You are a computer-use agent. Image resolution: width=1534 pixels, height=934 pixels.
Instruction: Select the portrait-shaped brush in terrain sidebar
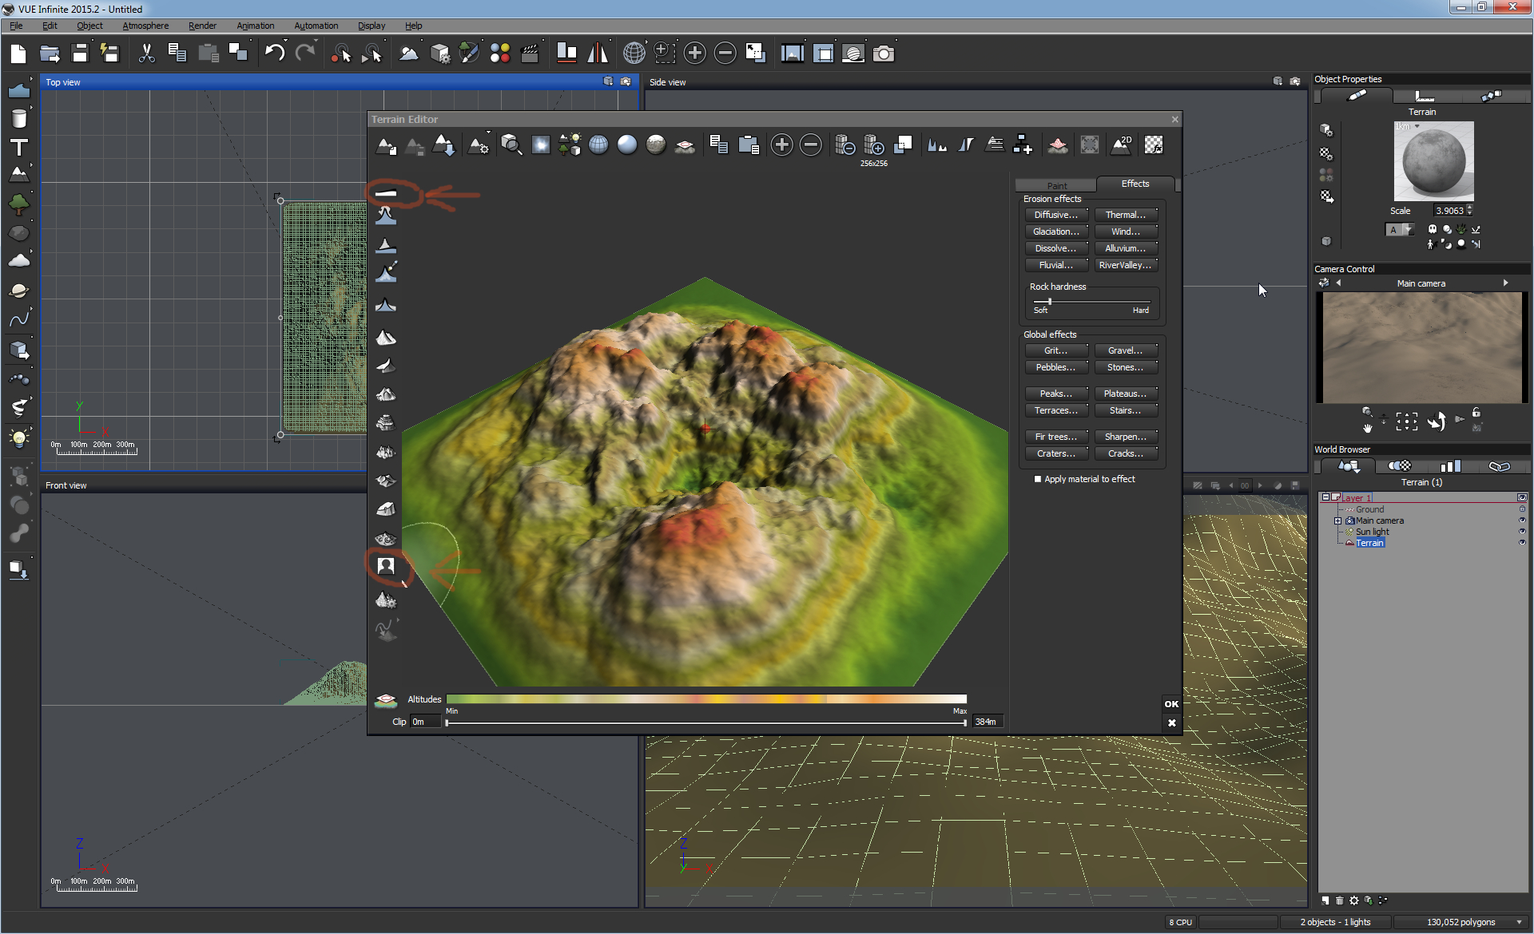[x=386, y=565]
